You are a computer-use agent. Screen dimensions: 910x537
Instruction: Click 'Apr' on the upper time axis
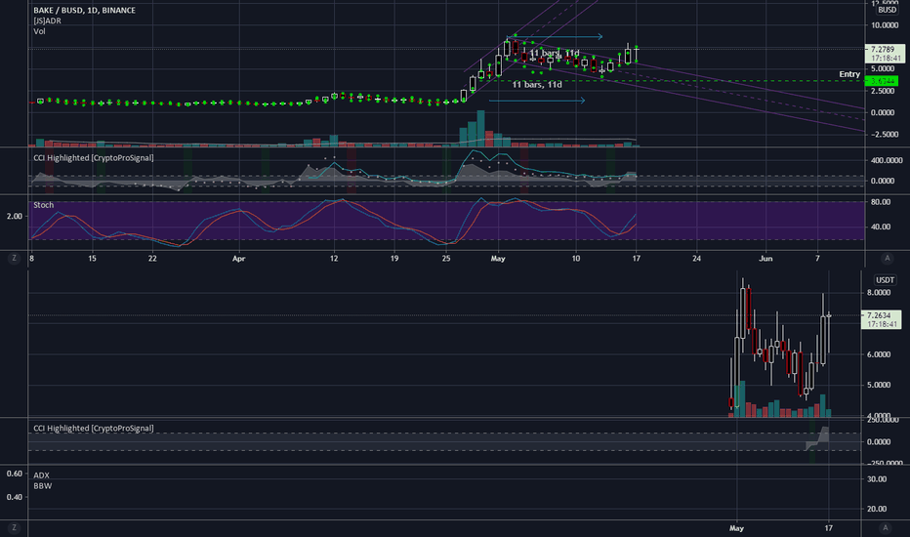point(238,259)
